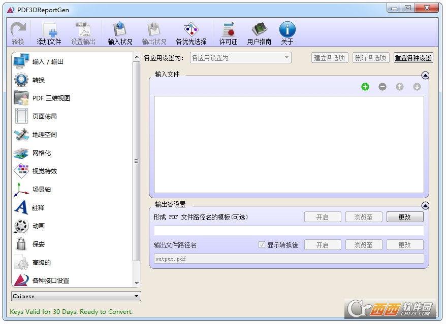446x324 pixels.
Task: Click the 转换 convert arrow toolbar icon
Action: click(x=18, y=29)
